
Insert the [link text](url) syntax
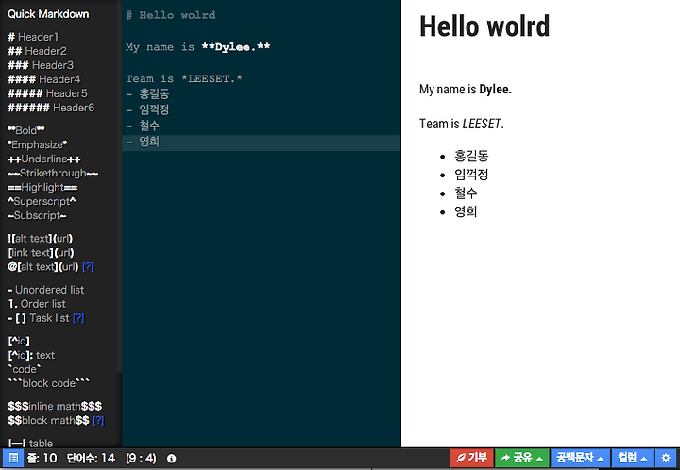pyautogui.click(x=41, y=253)
